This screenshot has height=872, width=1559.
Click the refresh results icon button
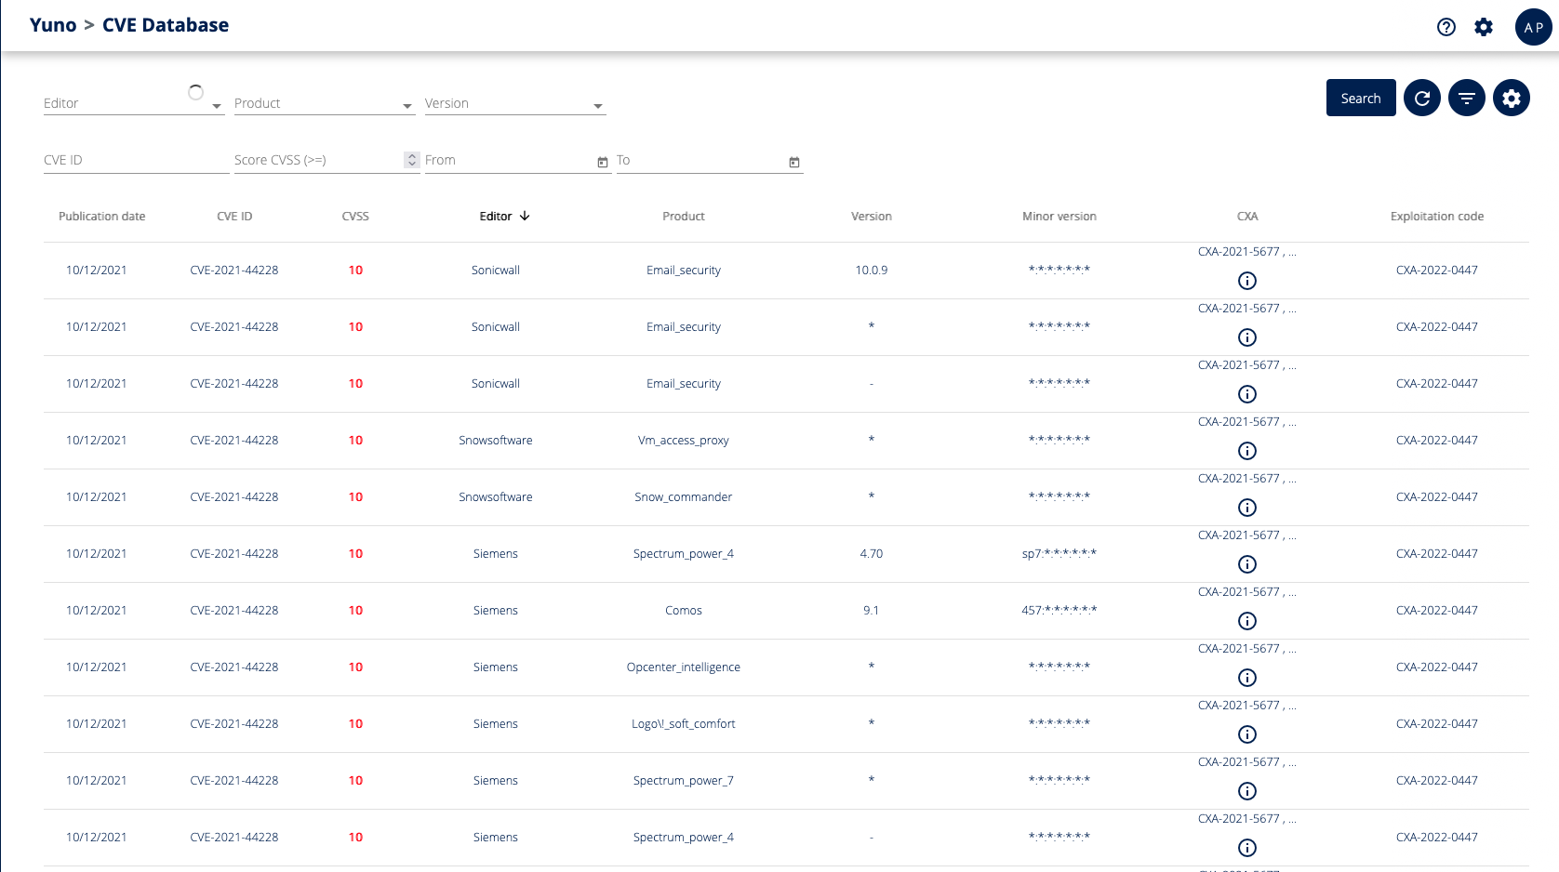tap(1421, 98)
